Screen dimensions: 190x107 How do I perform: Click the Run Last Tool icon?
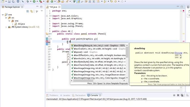click(x=41, y=1)
